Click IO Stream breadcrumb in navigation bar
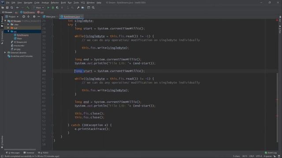Image resolution: width=282 pixels, height=158 pixels. (x=7, y=12)
